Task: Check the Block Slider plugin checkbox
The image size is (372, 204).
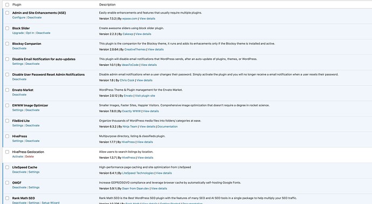Action: (7, 28)
